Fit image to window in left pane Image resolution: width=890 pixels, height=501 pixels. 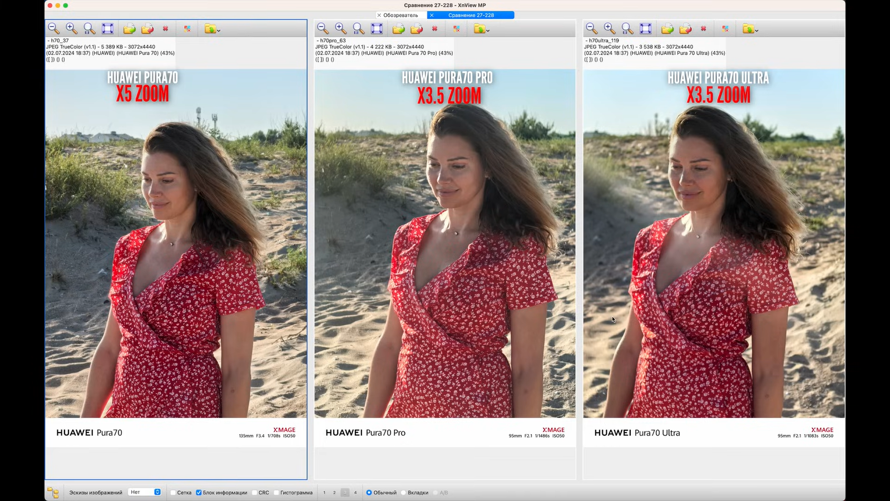pos(107,28)
